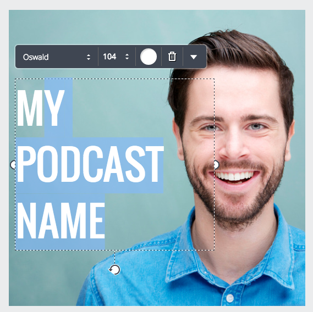Screen dimensions: 313x312
Task: Open the Oswald font family dropdown
Action: (x=57, y=57)
